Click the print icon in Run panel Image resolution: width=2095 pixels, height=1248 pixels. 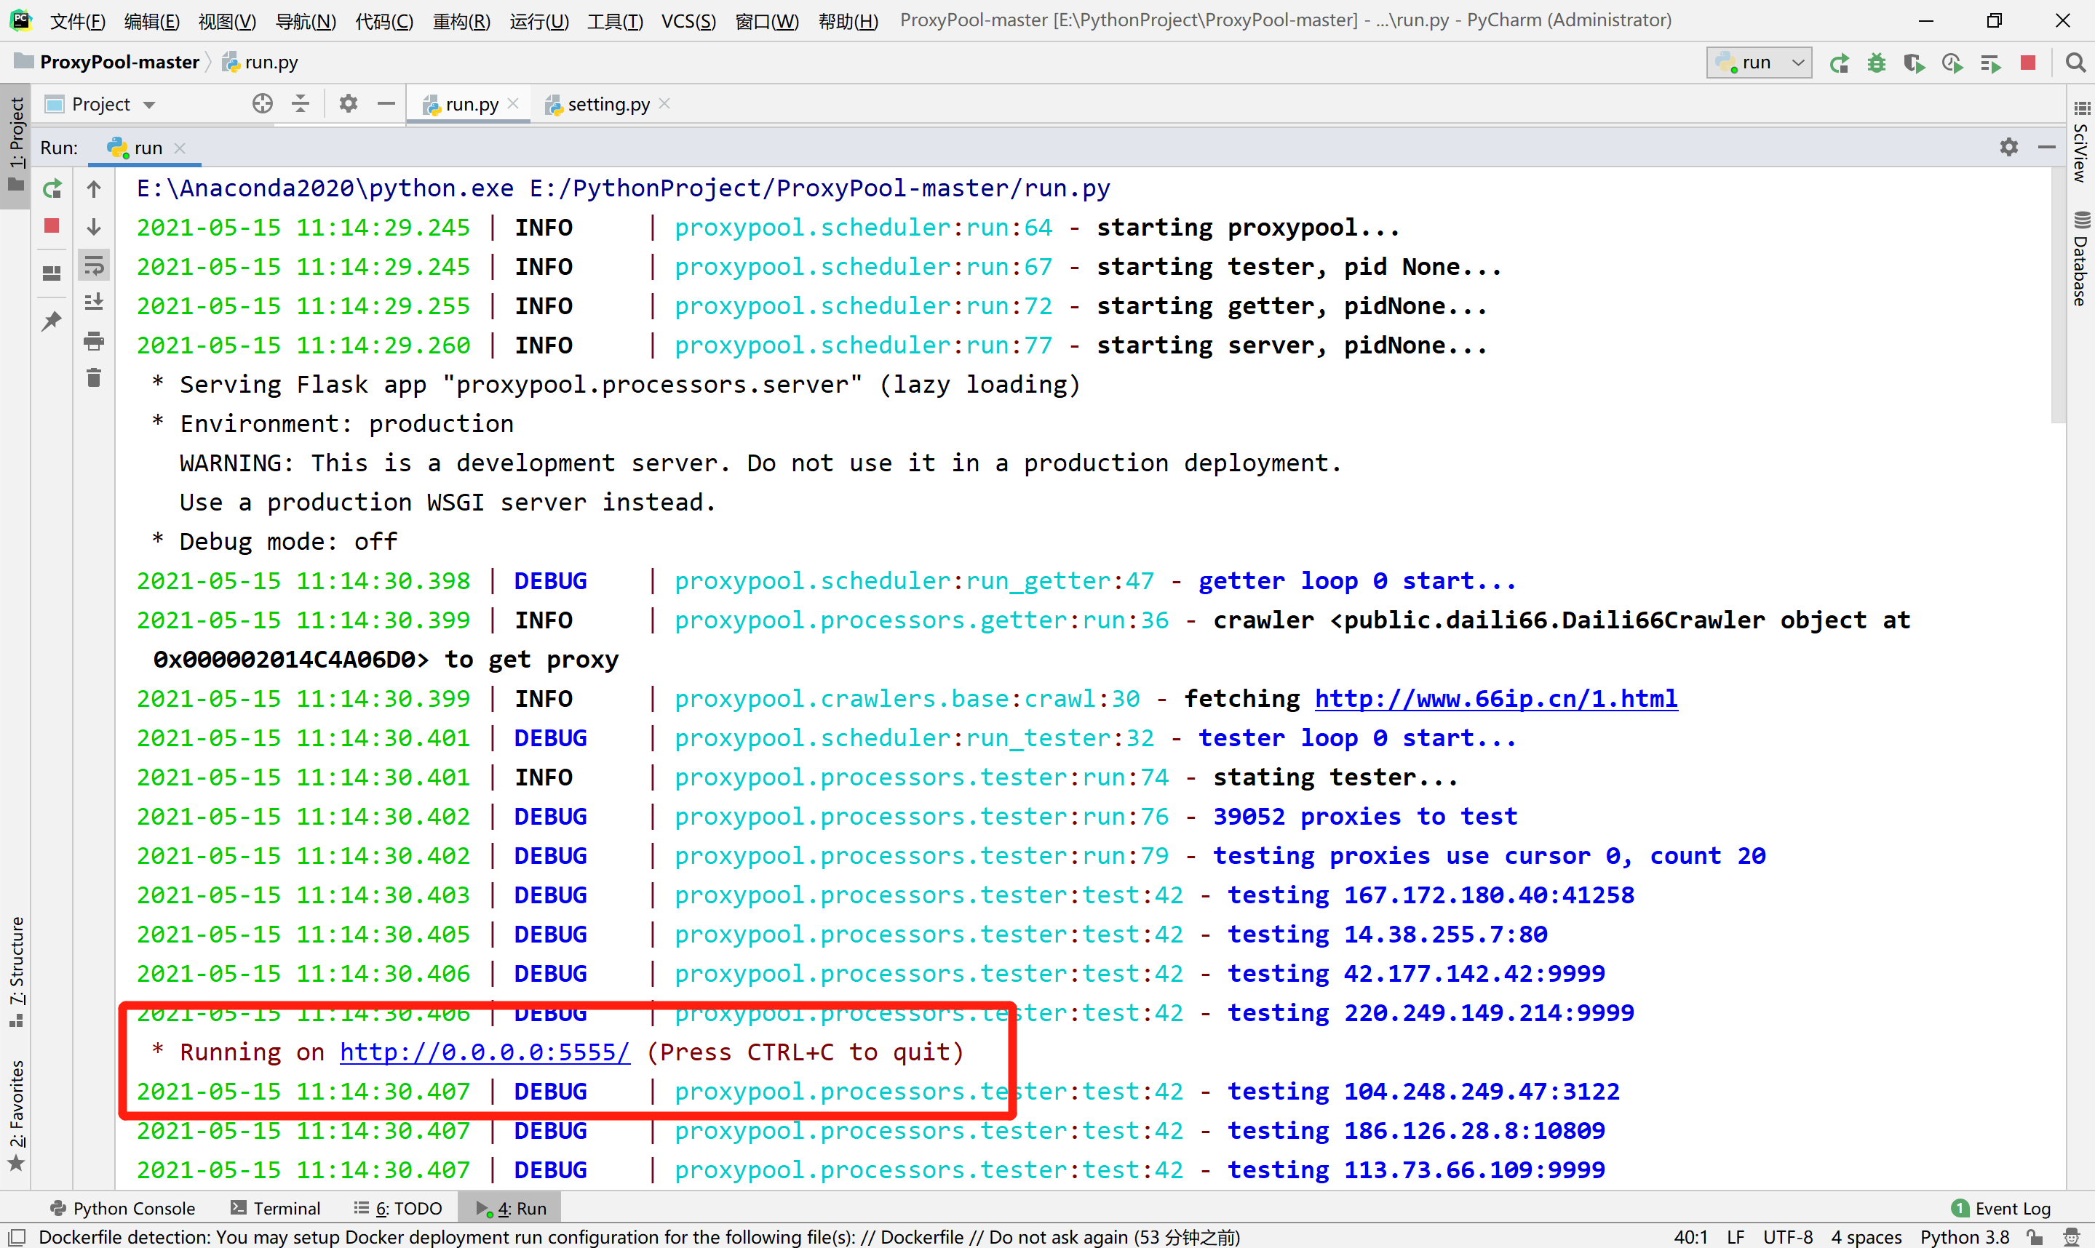tap(94, 340)
